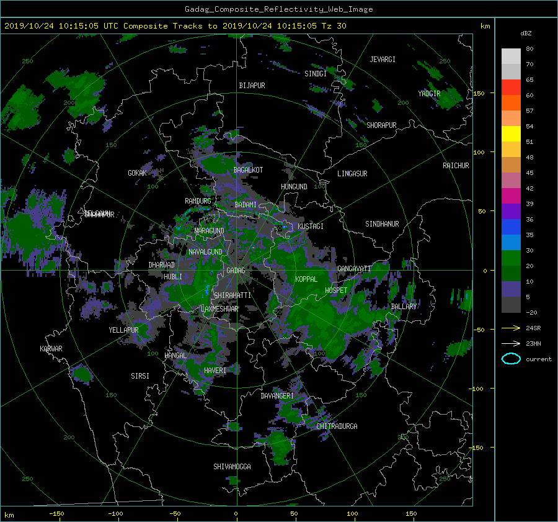
Task: Click the '80' dBZ scale value
Action: tap(529, 49)
